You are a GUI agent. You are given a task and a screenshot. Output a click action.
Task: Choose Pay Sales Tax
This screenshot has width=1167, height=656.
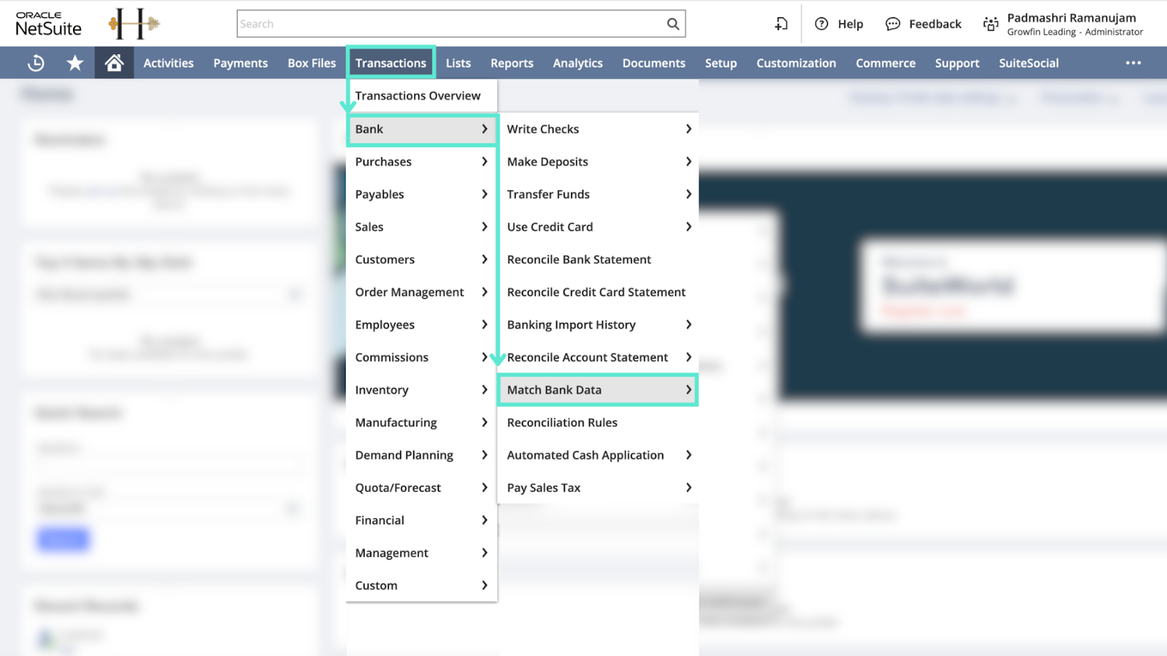click(598, 488)
